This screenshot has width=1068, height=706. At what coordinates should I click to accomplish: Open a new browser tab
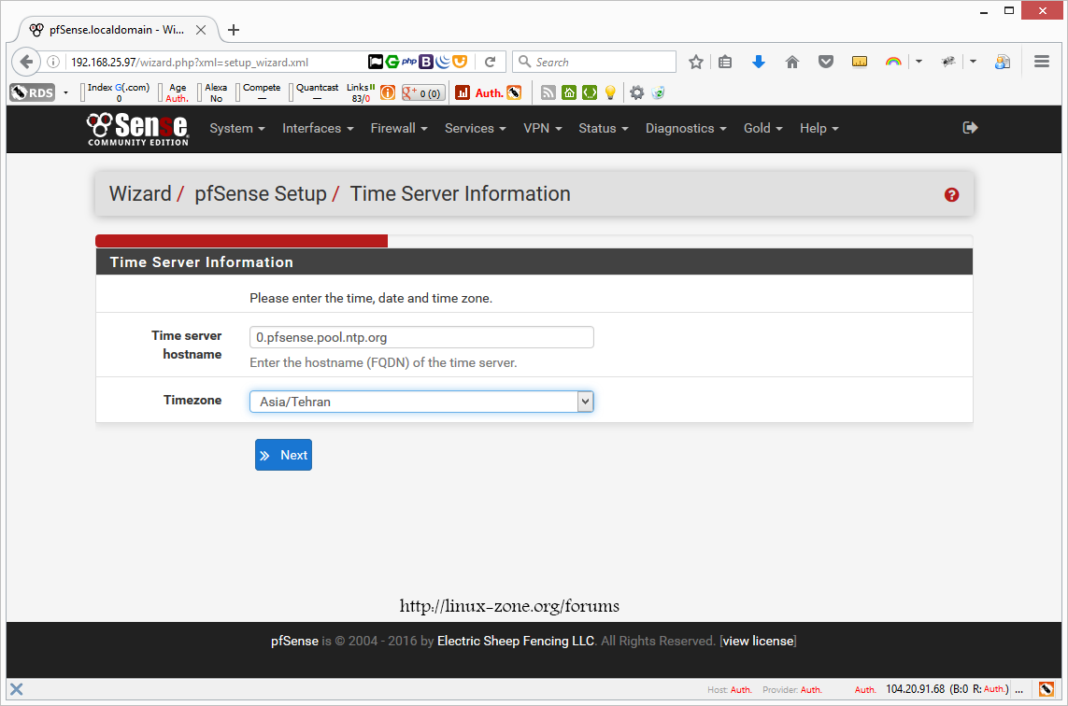(x=234, y=30)
